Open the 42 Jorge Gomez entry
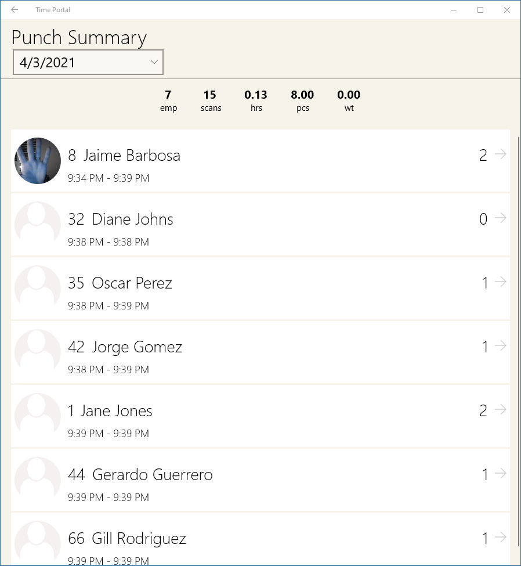This screenshot has height=566, width=521. [260, 352]
